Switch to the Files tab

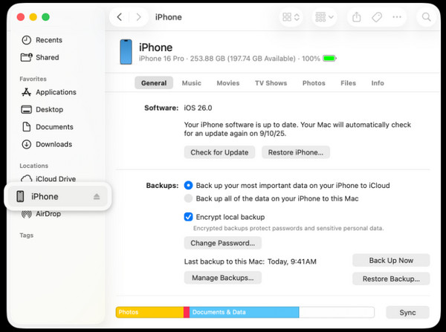pos(348,83)
